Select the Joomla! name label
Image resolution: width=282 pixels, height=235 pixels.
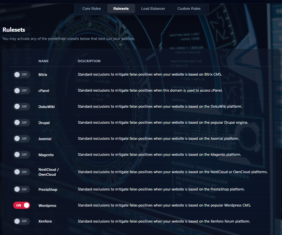tap(45, 139)
